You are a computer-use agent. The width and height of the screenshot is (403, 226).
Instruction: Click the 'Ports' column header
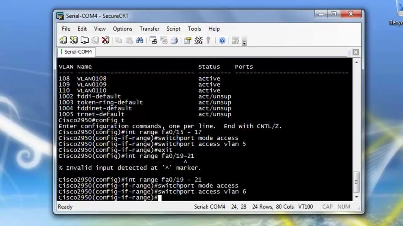(x=244, y=67)
